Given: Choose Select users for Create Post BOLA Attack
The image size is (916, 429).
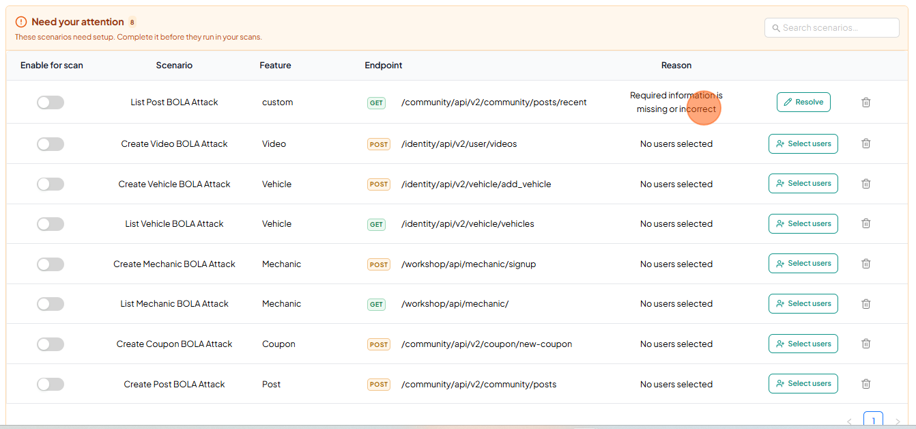Looking at the screenshot, I should pyautogui.click(x=803, y=383).
